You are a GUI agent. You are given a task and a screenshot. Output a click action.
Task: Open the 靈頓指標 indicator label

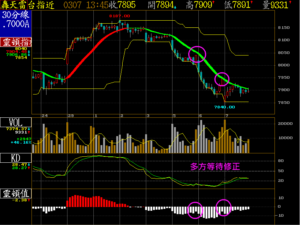coord(16,42)
